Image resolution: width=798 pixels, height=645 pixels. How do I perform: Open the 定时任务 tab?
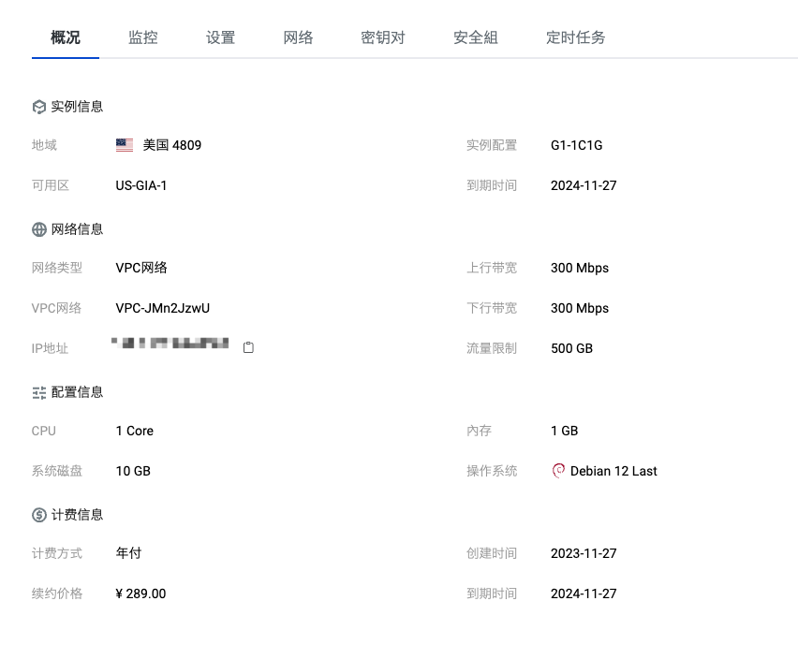coord(576,37)
